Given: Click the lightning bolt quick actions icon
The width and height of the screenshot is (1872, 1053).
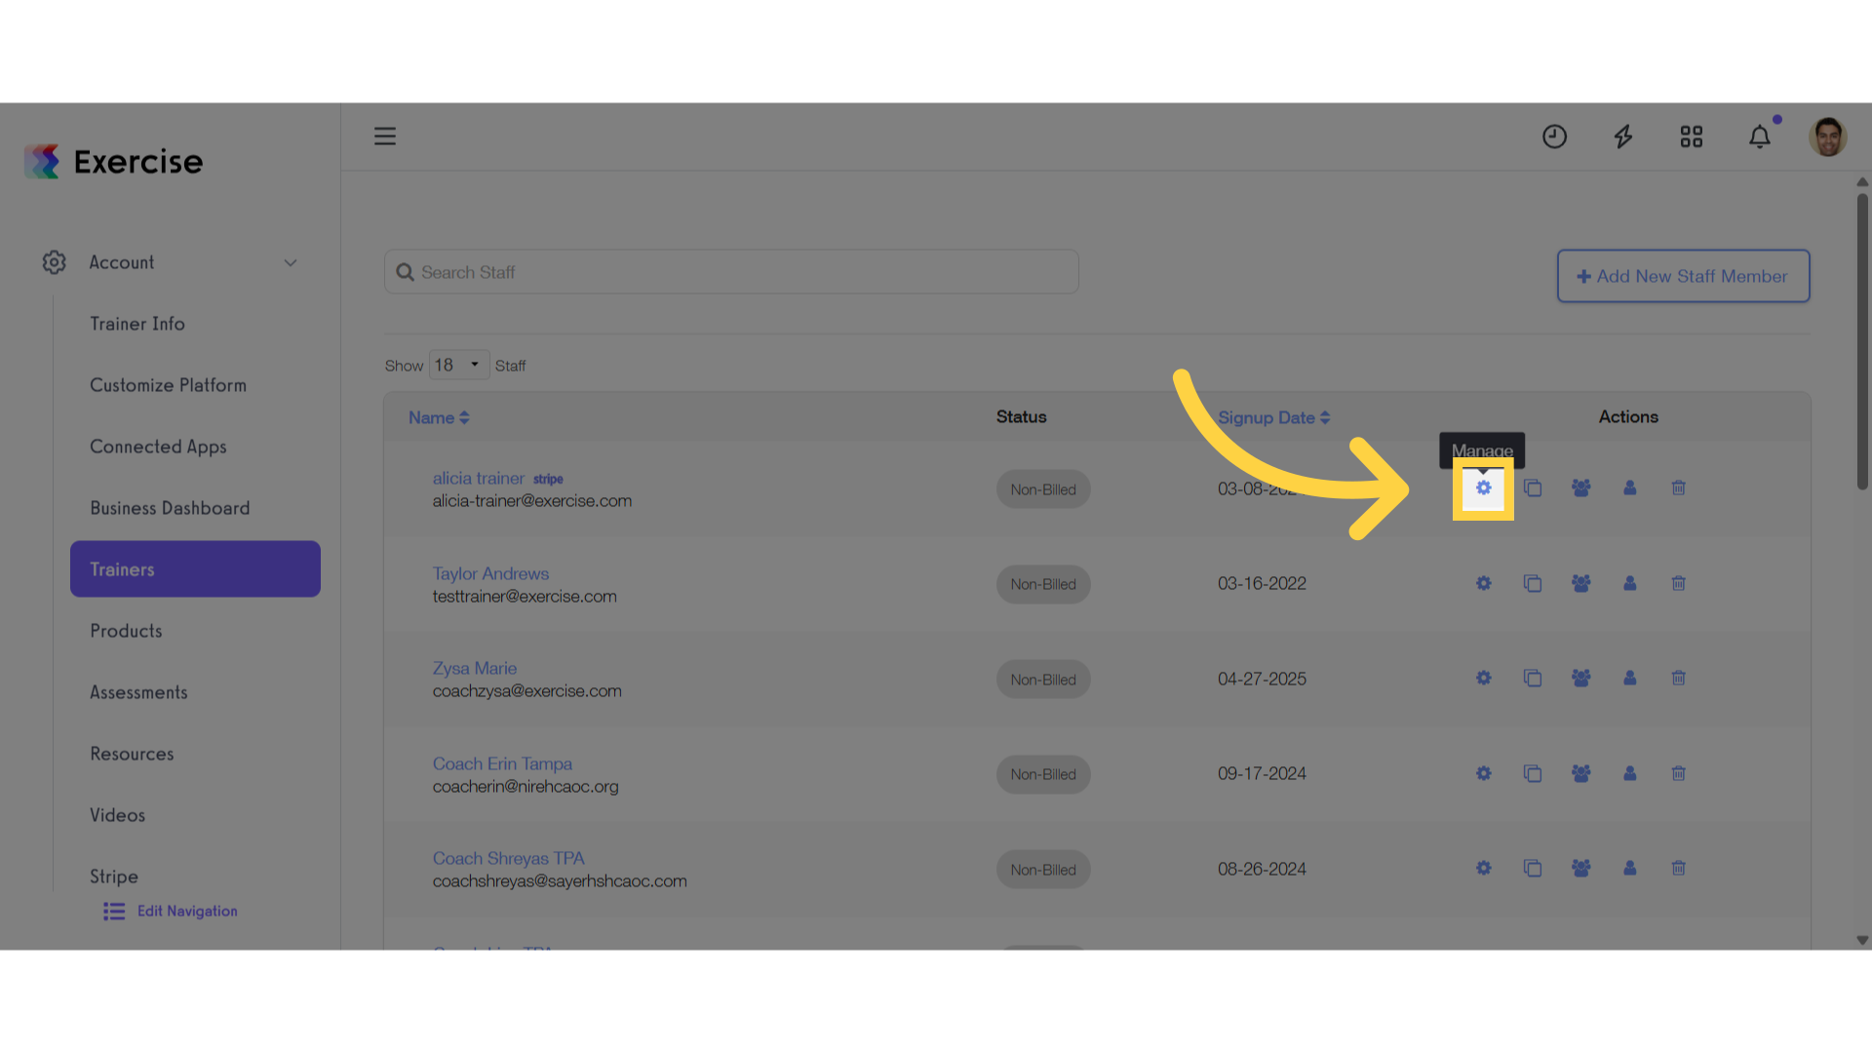Looking at the screenshot, I should tap(1623, 136).
